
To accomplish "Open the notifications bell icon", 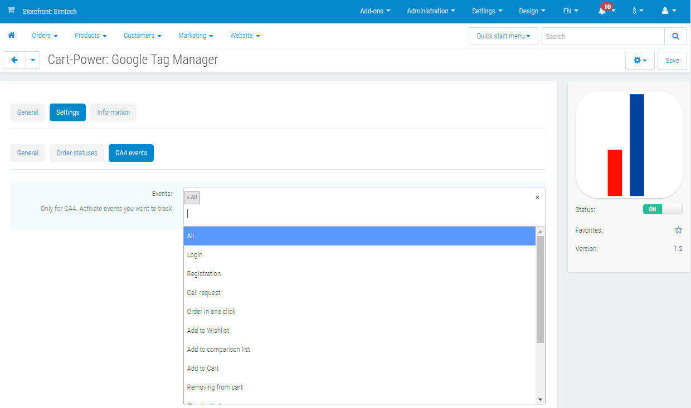I will tap(602, 11).
